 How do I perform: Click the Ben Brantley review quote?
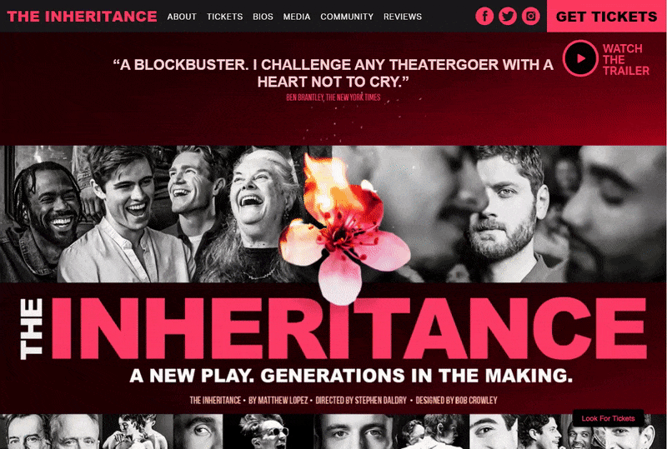pyautogui.click(x=333, y=72)
